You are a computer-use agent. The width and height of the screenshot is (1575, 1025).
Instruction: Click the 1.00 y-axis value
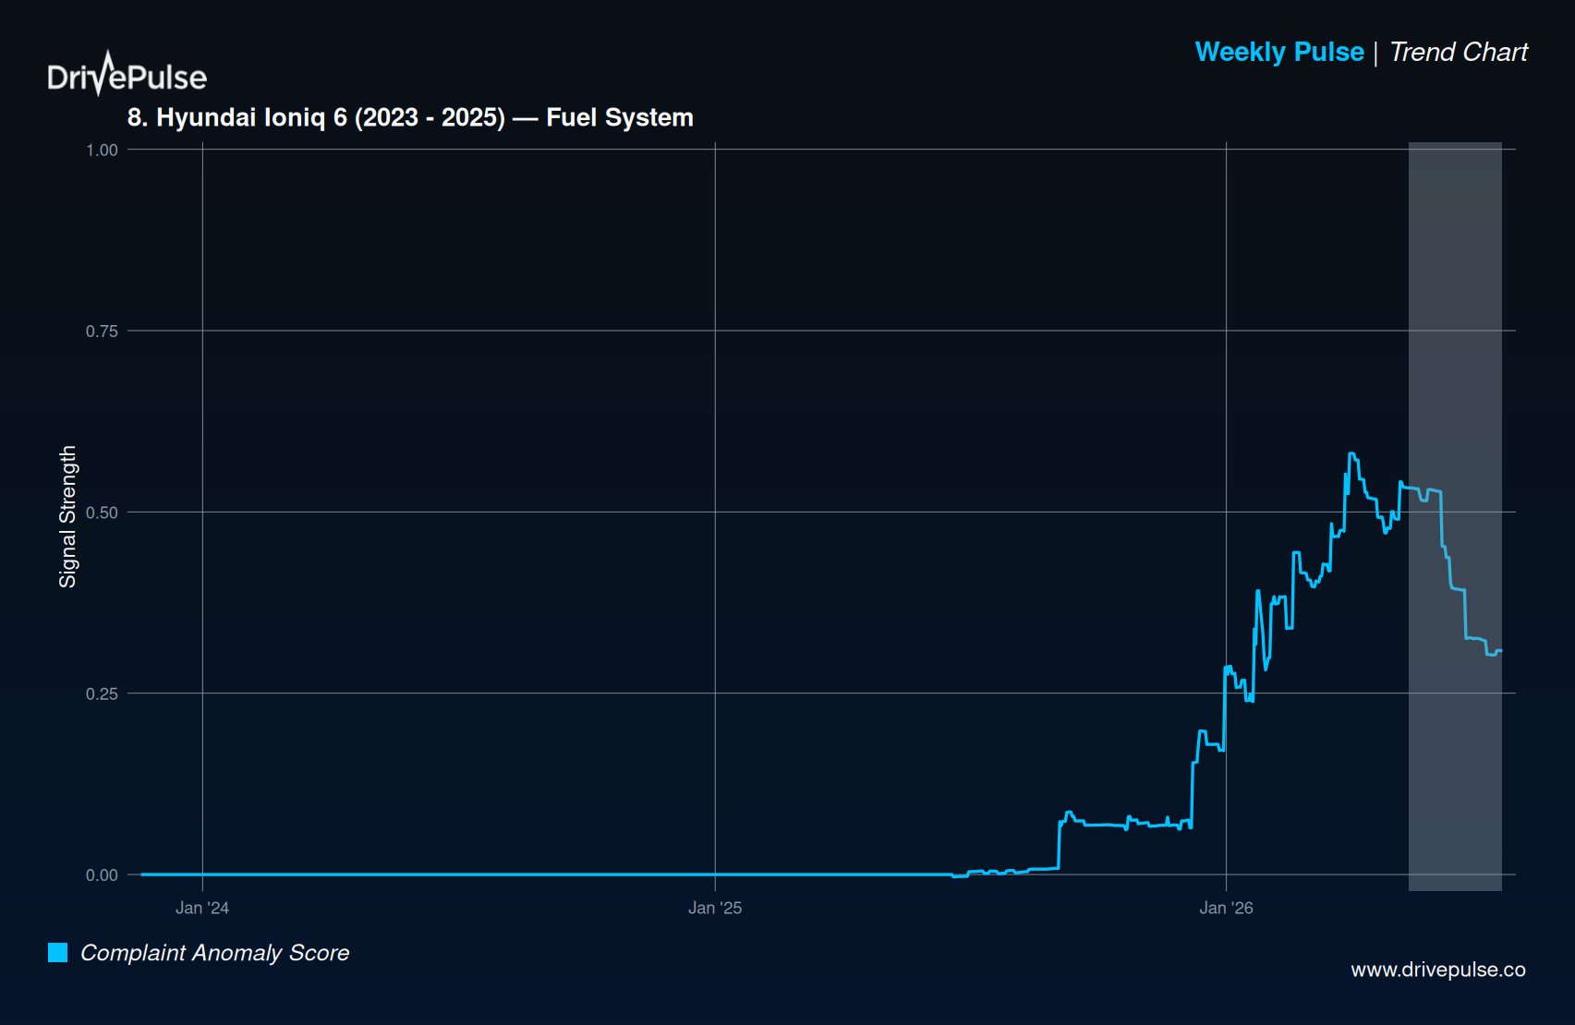click(x=102, y=150)
